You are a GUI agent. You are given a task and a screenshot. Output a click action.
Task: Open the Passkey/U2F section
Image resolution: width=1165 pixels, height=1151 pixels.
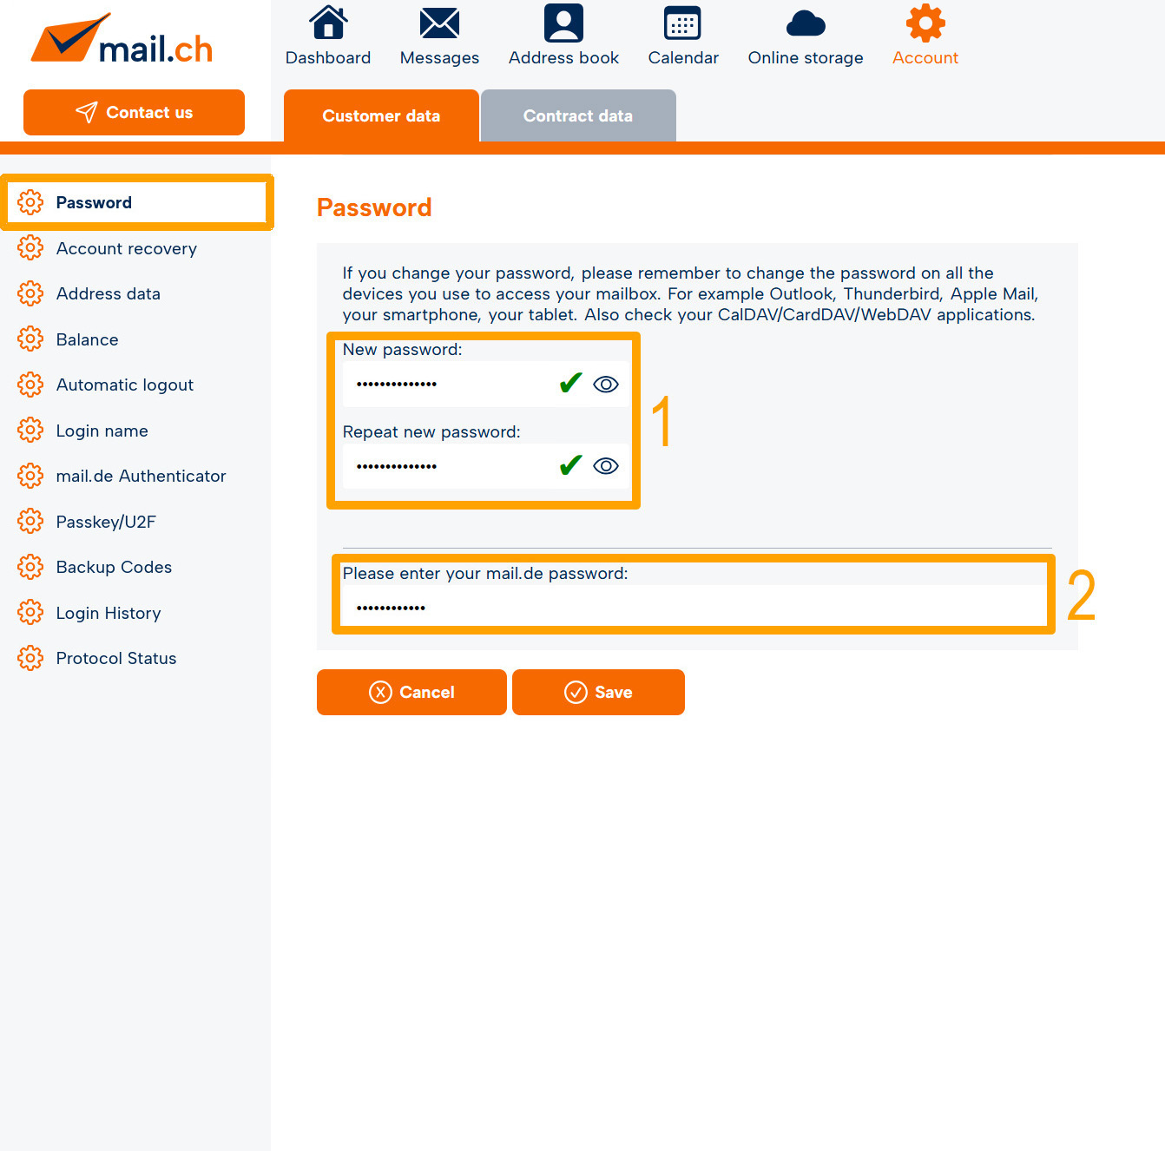coord(106,522)
